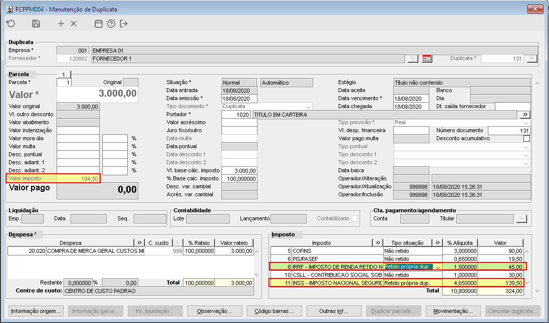
Task: Click the Juro fixo/outro field
Action: point(239,131)
